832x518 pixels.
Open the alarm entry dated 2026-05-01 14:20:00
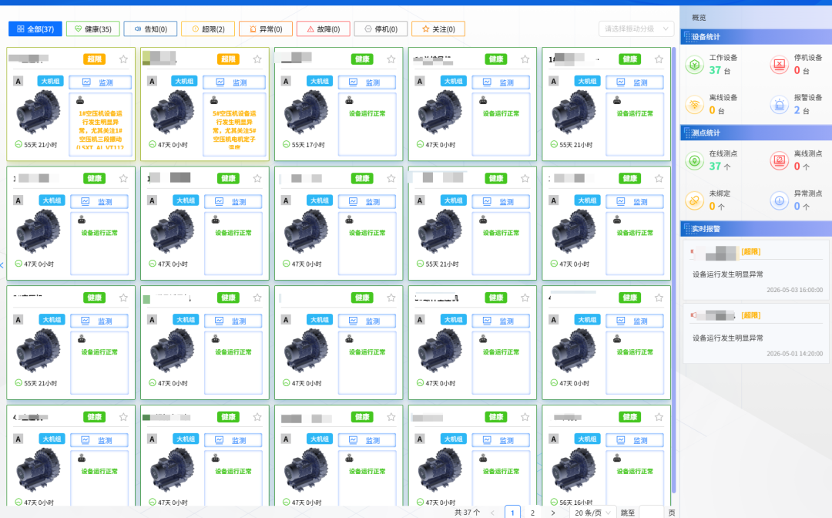pyautogui.click(x=757, y=333)
